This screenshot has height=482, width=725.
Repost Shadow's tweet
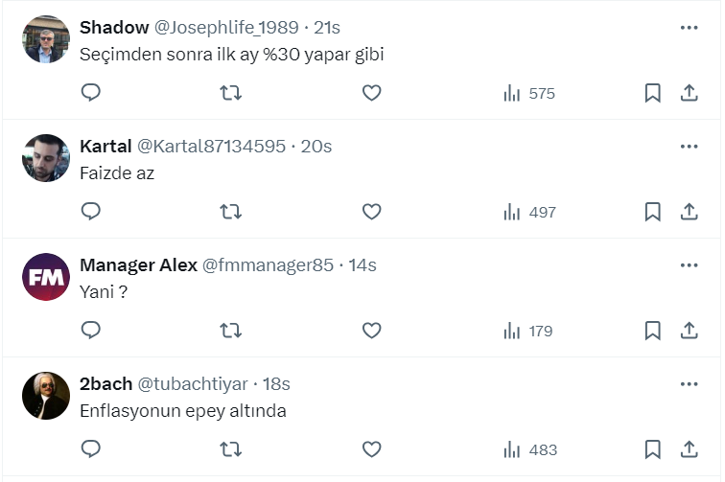231,93
